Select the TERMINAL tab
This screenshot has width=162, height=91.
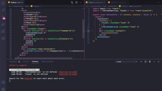point(35,62)
